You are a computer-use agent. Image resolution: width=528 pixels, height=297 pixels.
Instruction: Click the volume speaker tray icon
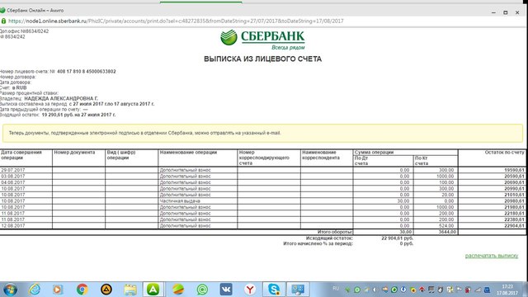pos(375,290)
